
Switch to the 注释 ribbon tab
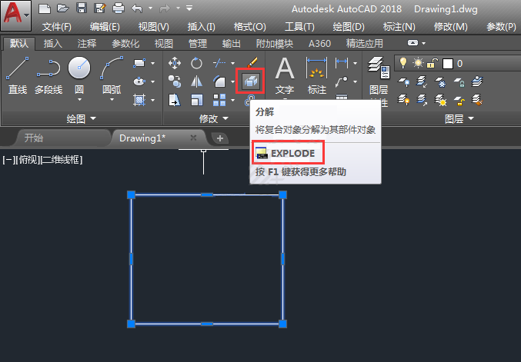pyautogui.click(x=87, y=44)
